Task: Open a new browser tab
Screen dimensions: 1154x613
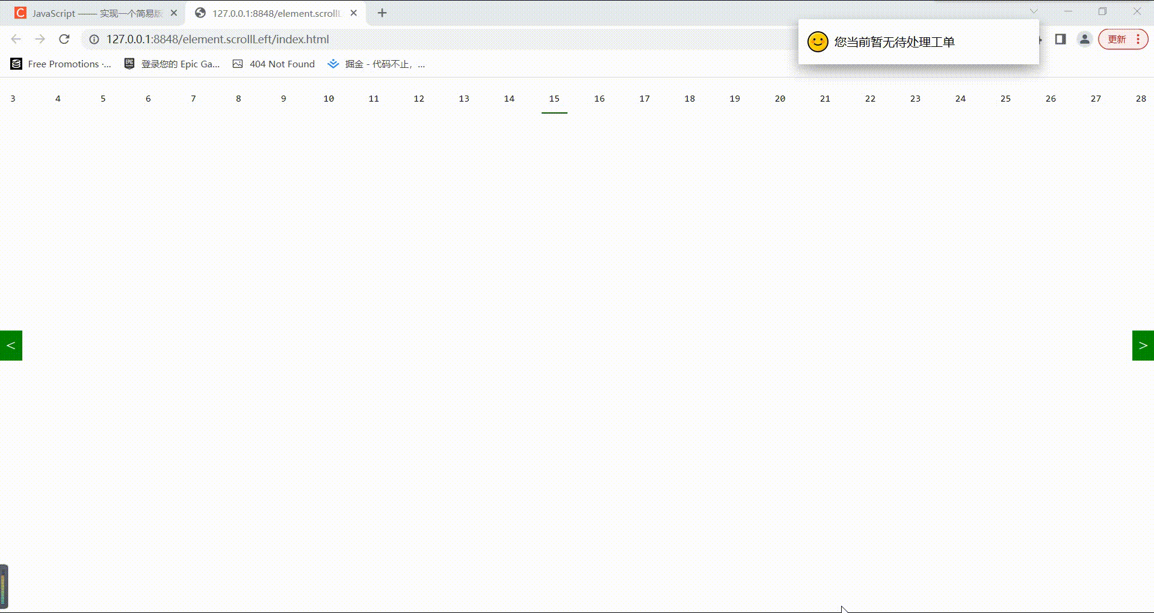Action: click(x=382, y=13)
